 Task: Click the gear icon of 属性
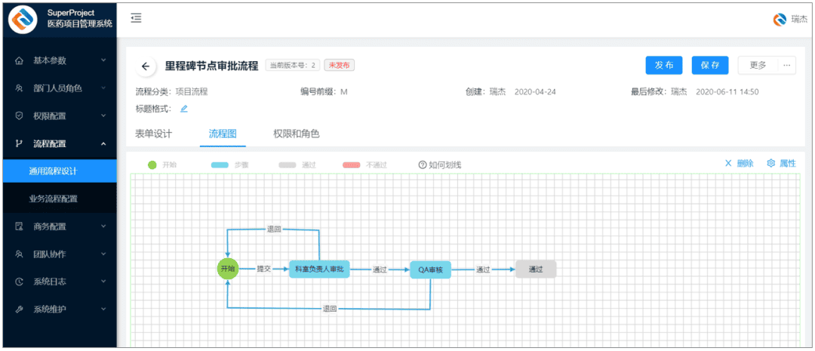point(770,163)
